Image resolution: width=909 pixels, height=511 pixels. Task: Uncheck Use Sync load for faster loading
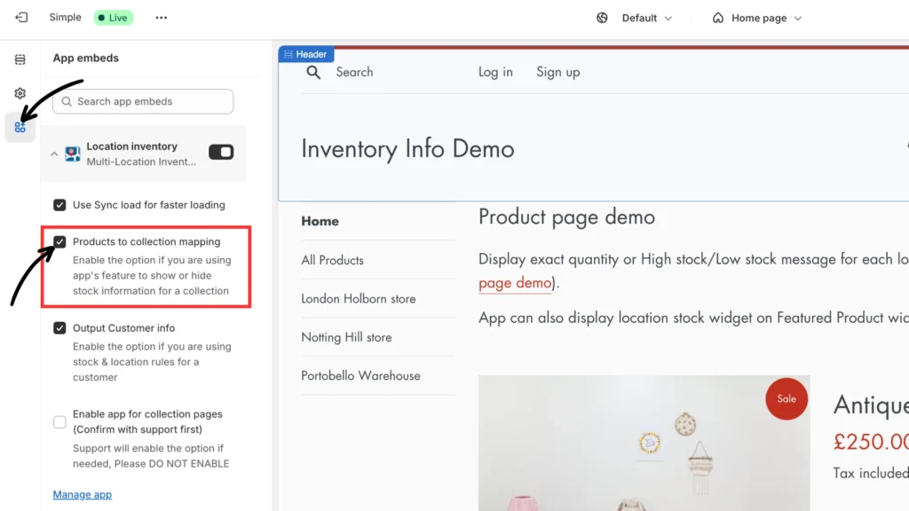[x=59, y=205]
